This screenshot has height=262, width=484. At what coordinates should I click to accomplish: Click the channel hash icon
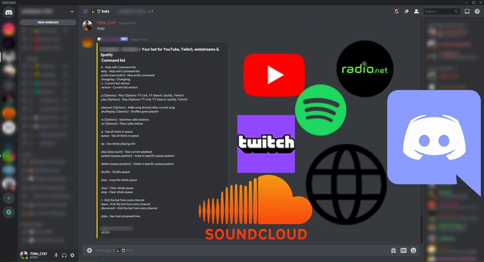tap(85, 11)
